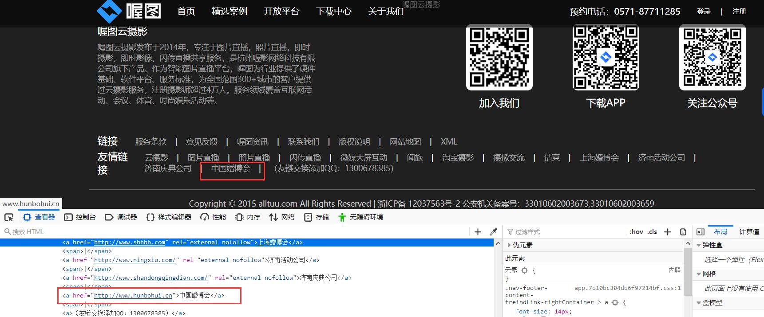Viewport: 764px width, 317px height.
Task: Click selector highlighter icon after 'rightContainer > a'
Action: 615,302
